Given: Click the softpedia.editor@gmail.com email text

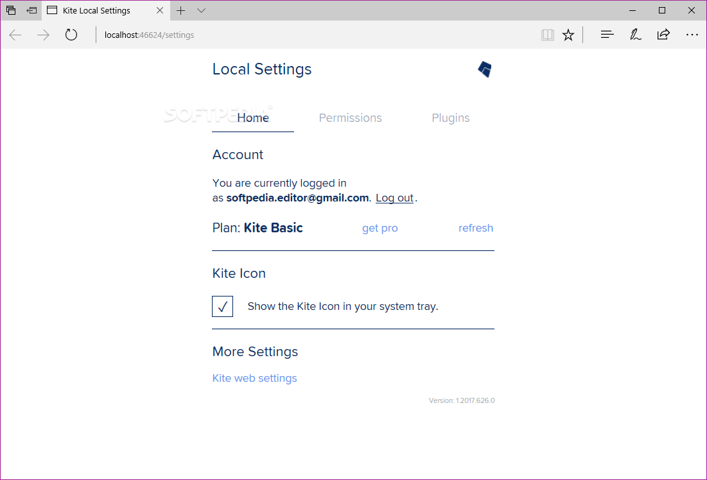Looking at the screenshot, I should point(297,198).
